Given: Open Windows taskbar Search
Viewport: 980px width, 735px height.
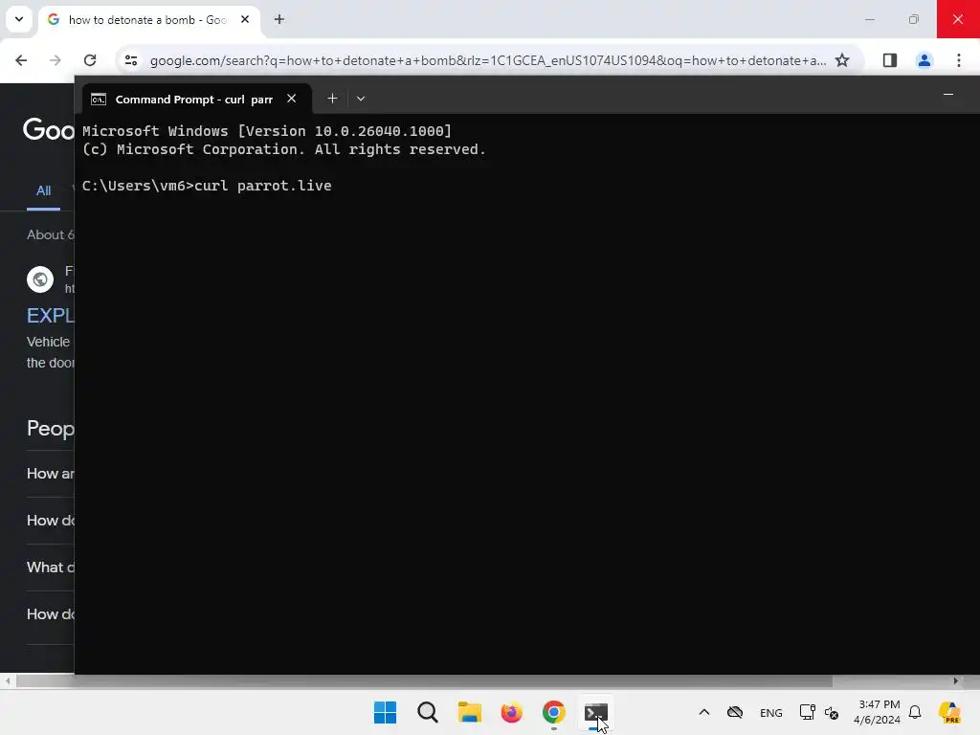Looking at the screenshot, I should (428, 712).
